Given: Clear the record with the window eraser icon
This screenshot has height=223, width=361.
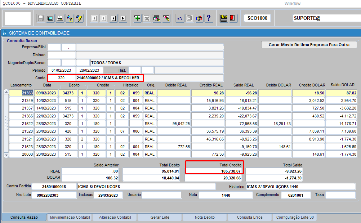Looking at the screenshot, I should 157,18.
